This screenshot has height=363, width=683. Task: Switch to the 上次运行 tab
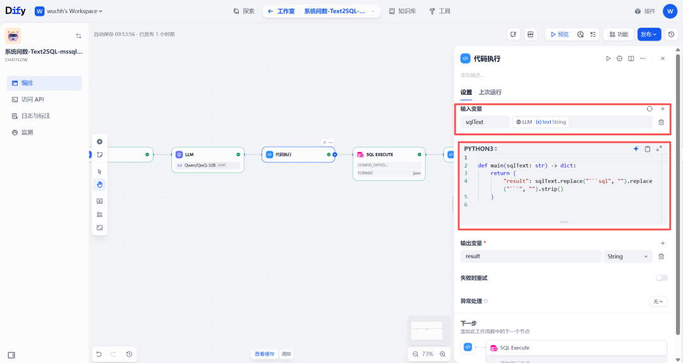coord(490,92)
